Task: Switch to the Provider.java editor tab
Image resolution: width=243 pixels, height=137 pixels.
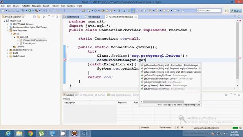Action: pyautogui.click(x=93, y=17)
